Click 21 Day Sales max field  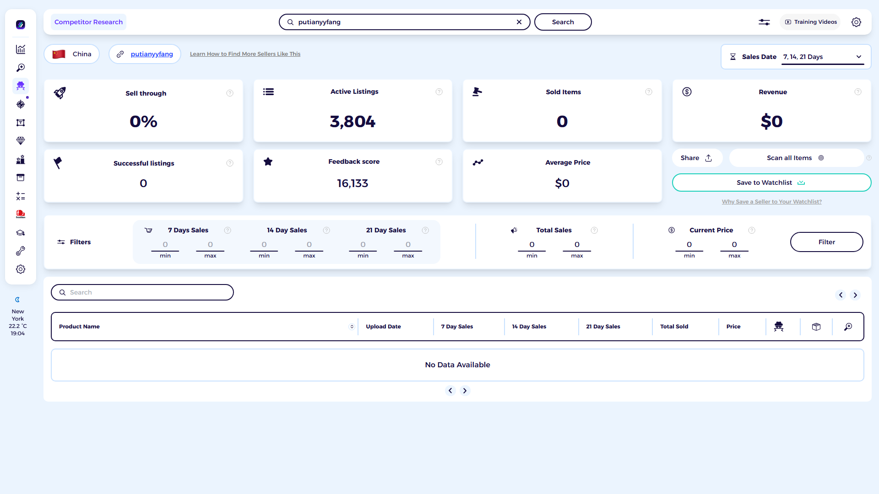(408, 245)
